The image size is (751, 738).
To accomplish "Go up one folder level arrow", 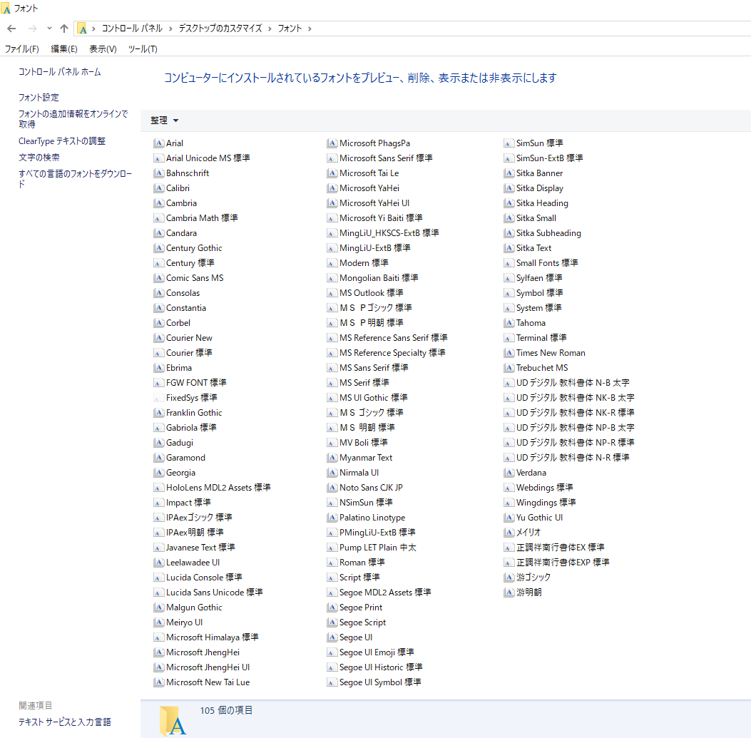I will click(64, 29).
